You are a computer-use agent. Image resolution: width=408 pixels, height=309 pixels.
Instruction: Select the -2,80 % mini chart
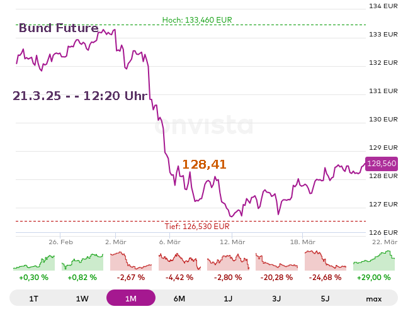[228, 262]
